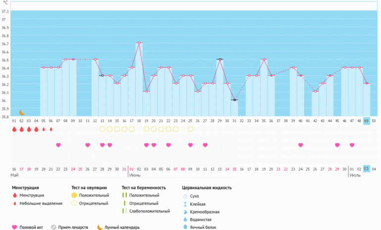Click the menstruation drop on cycle day 01

point(14,129)
